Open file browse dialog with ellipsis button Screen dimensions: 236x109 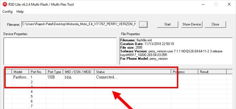point(143,24)
